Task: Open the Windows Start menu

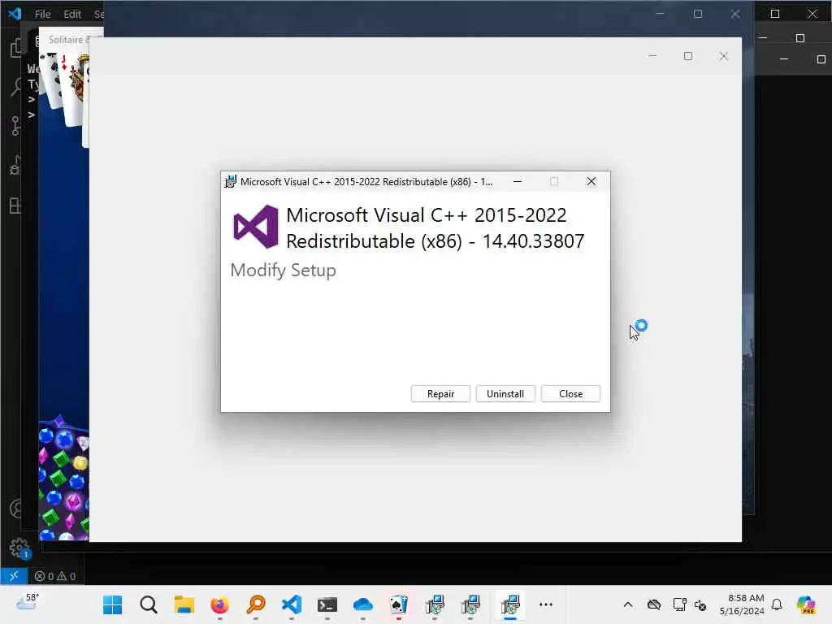Action: (x=112, y=604)
